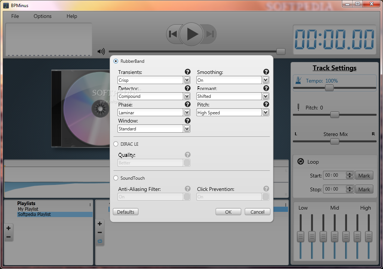
Task: Click the loop Start spinner arrows
Action: pyautogui.click(x=350, y=175)
